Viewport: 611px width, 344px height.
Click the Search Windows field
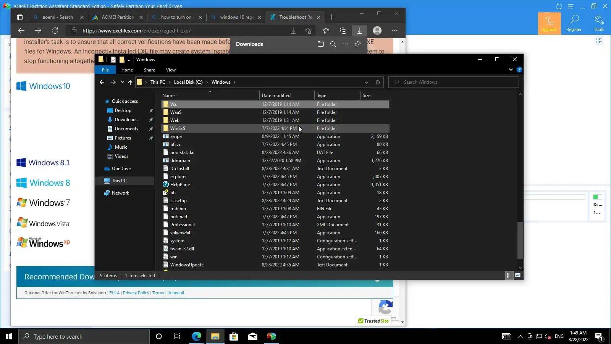tap(454, 82)
